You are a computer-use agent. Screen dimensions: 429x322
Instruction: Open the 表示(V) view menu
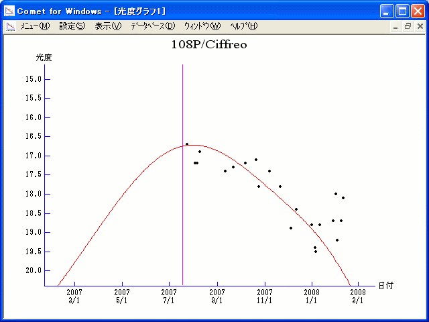coord(108,26)
